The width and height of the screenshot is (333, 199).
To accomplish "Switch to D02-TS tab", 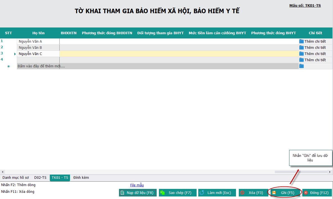I will (x=40, y=178).
